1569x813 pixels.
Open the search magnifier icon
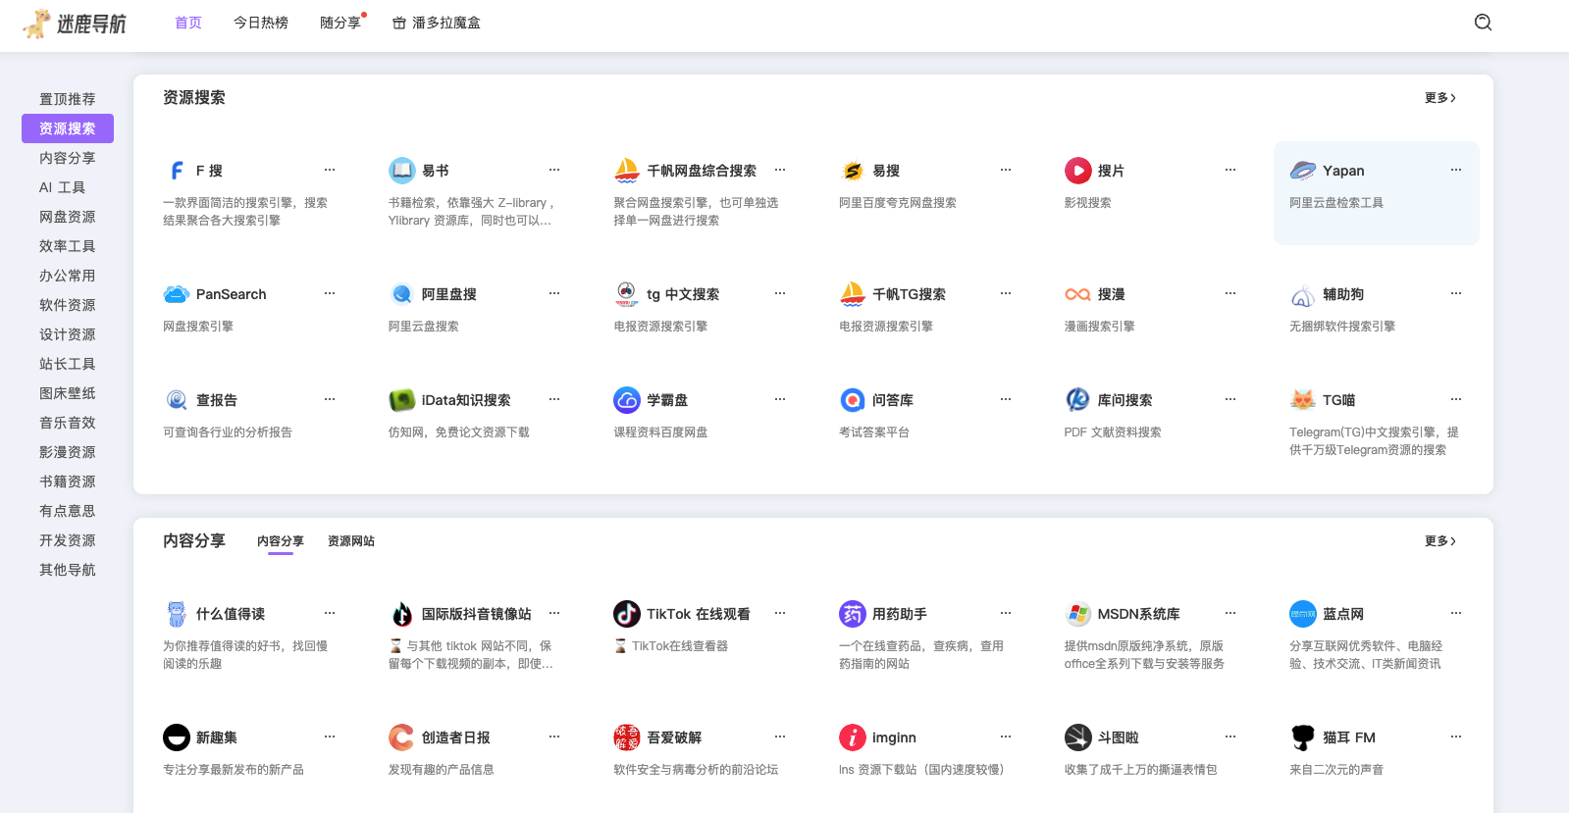1483,23
